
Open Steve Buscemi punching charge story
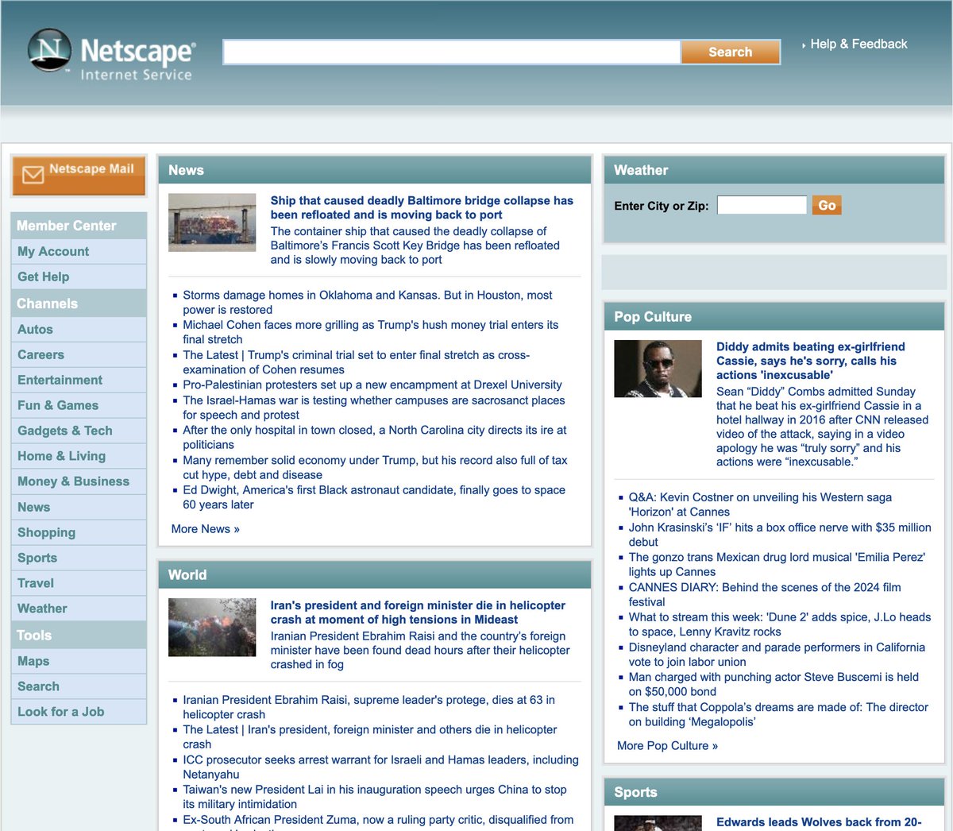point(774,684)
